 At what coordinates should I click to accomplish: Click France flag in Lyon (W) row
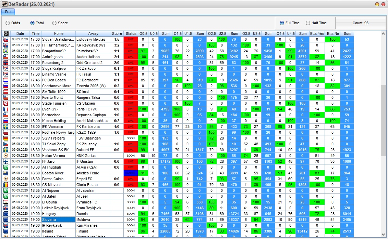point(6,109)
